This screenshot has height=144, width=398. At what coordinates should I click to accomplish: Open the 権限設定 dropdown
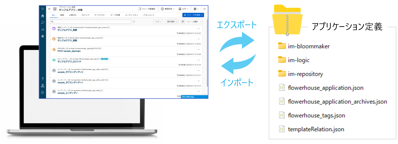168,9
